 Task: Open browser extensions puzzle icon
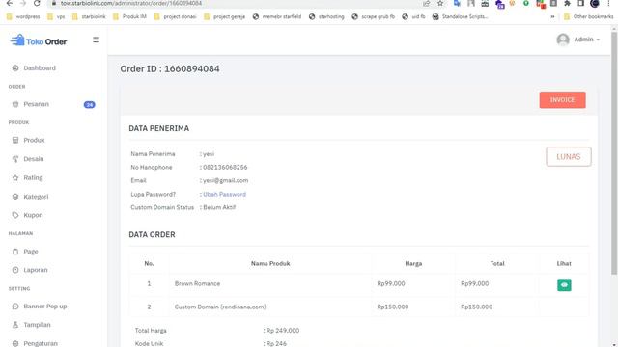coord(567,3)
